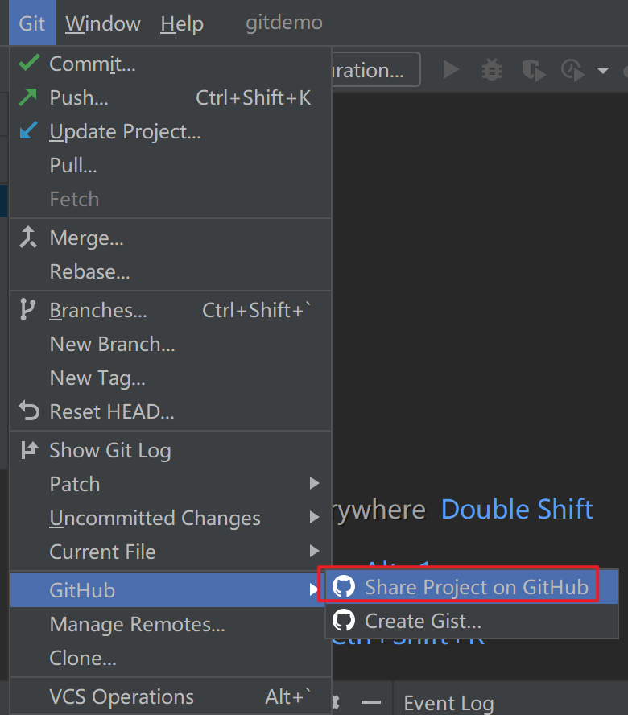Click the Run triangle toolbar icon
Image resolution: width=628 pixels, height=715 pixels.
[451, 70]
